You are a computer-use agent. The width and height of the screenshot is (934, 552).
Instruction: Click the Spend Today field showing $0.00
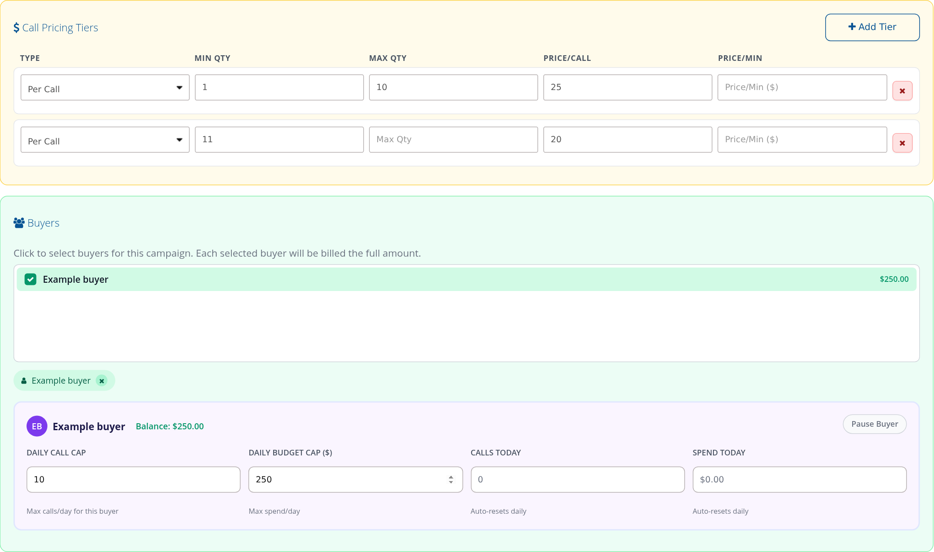click(800, 479)
